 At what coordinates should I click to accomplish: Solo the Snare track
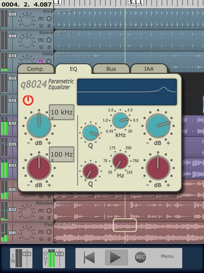[49, 47]
